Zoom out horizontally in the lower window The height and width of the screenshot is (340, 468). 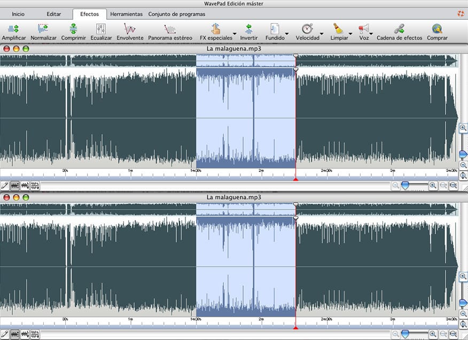pos(395,334)
